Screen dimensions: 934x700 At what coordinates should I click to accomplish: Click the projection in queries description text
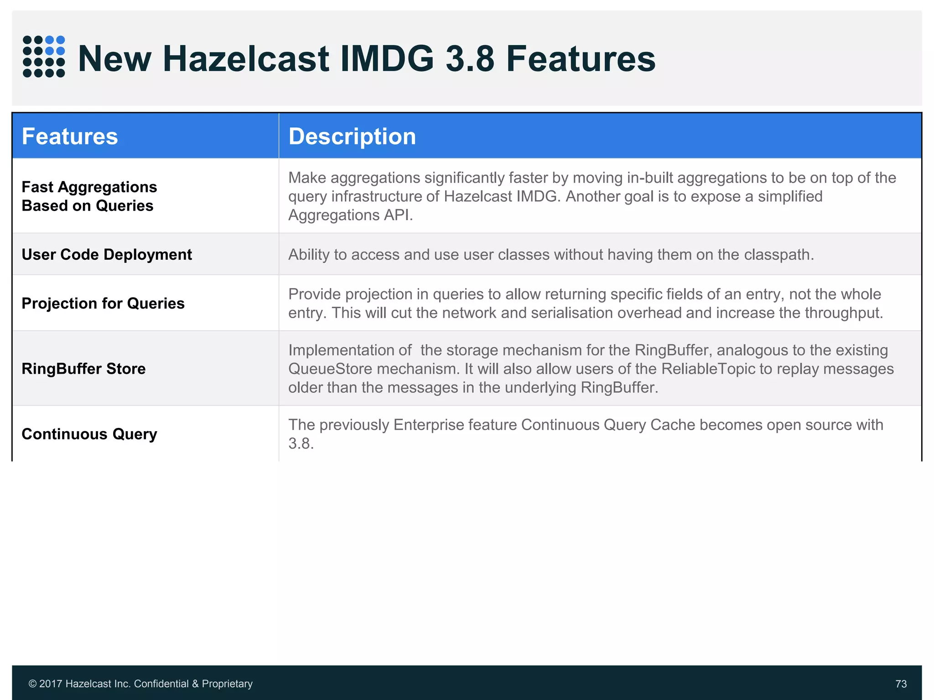pyautogui.click(x=585, y=304)
